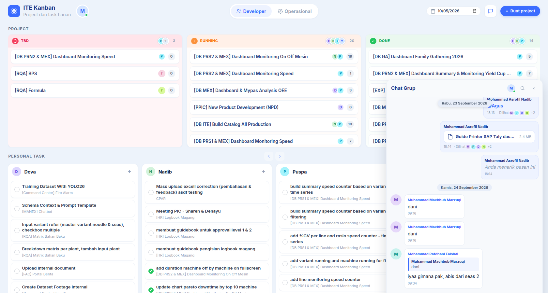The image size is (548, 293).
Task: Add a task to Deva's column
Action: [x=129, y=172]
